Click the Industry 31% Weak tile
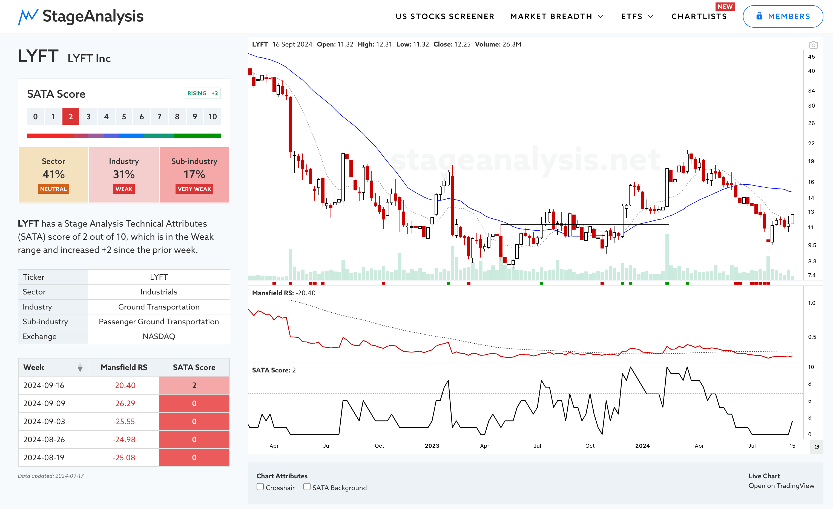 point(124,175)
